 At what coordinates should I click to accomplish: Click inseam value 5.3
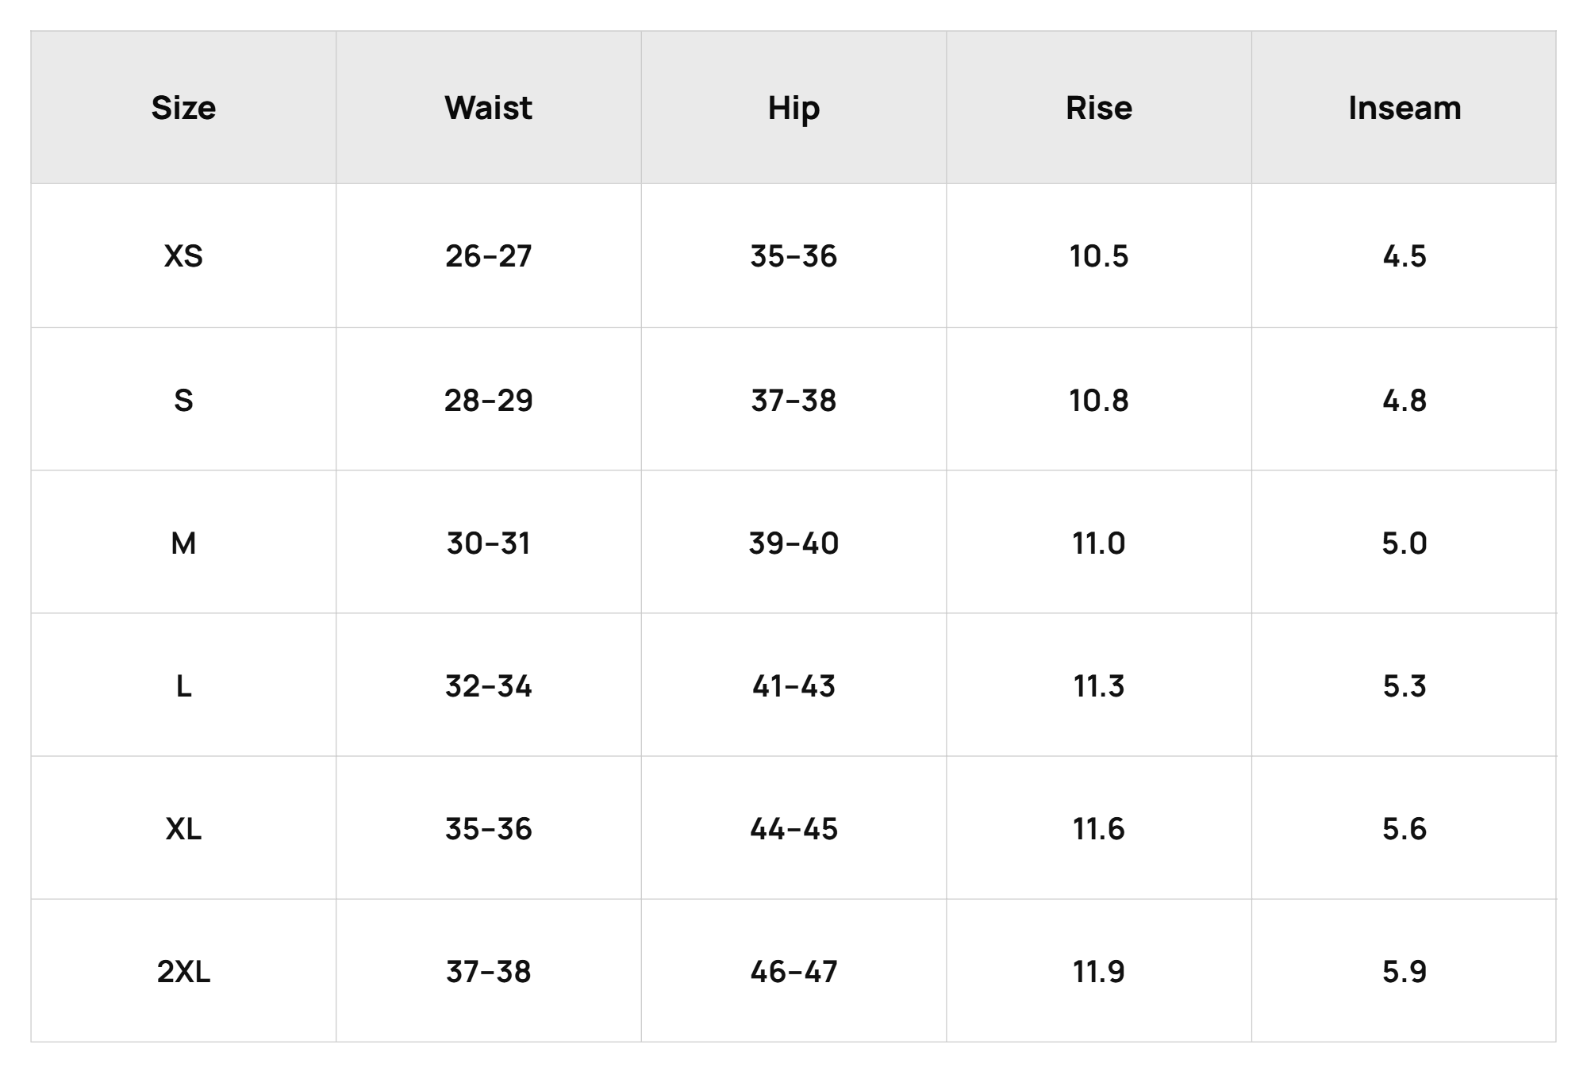click(1404, 685)
